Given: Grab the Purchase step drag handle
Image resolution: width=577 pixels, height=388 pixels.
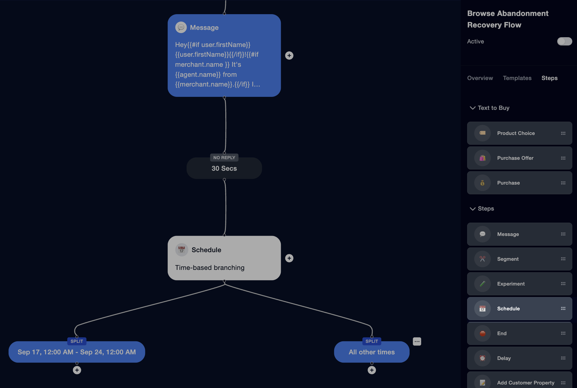Looking at the screenshot, I should (x=563, y=183).
